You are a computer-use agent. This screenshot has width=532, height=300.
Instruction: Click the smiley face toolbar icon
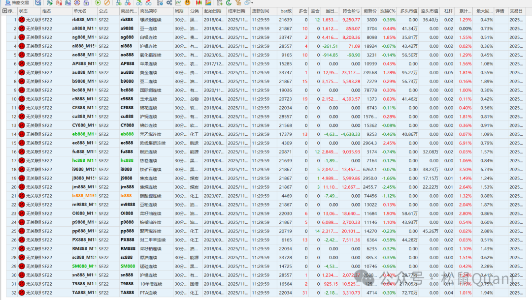pyautogui.click(x=187, y=3)
